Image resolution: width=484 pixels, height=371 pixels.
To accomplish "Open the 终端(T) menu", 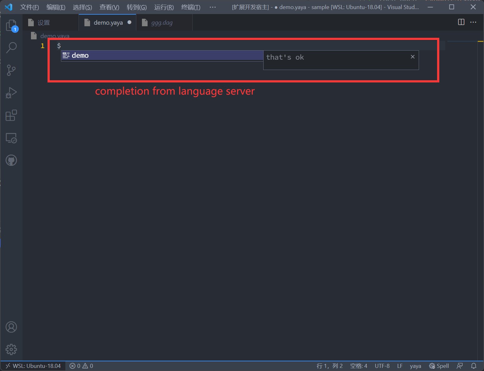I will pos(191,7).
